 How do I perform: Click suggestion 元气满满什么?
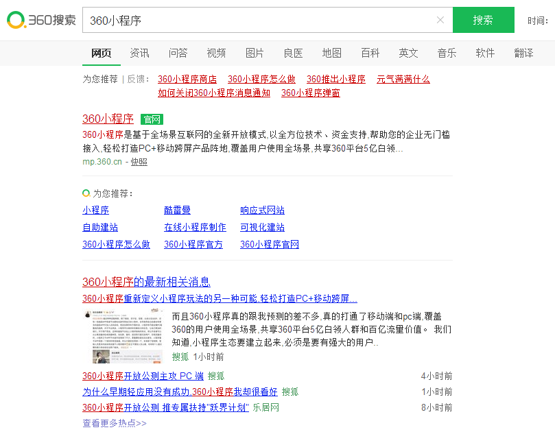403,79
